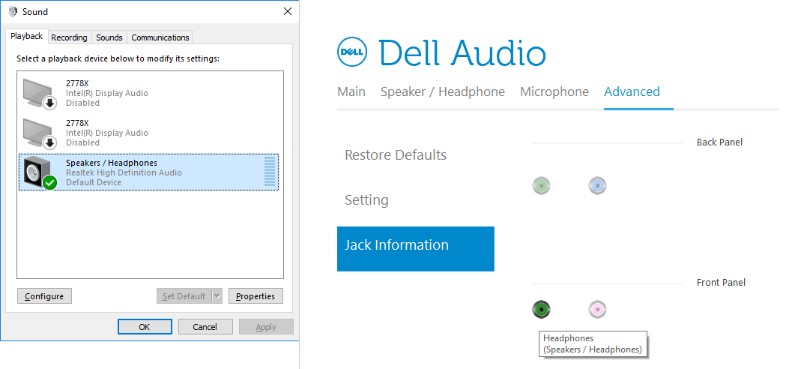Click the Sound dialog title bar icon

pyautogui.click(x=13, y=11)
